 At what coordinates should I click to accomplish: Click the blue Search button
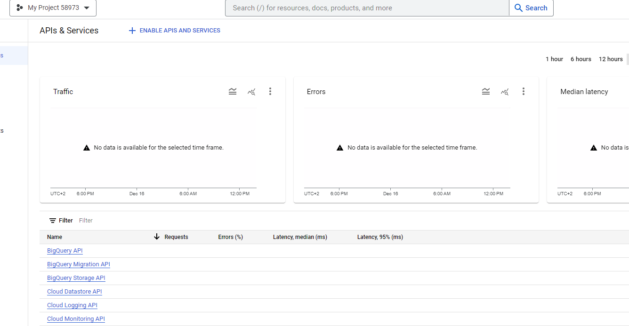pos(531,8)
